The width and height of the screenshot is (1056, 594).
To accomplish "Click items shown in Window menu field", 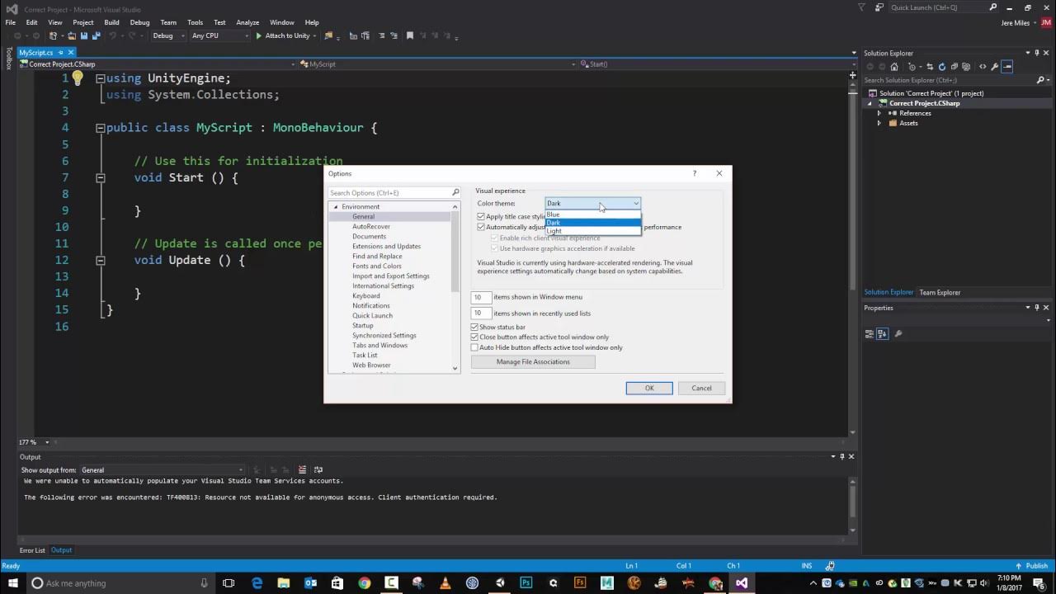I will (481, 297).
